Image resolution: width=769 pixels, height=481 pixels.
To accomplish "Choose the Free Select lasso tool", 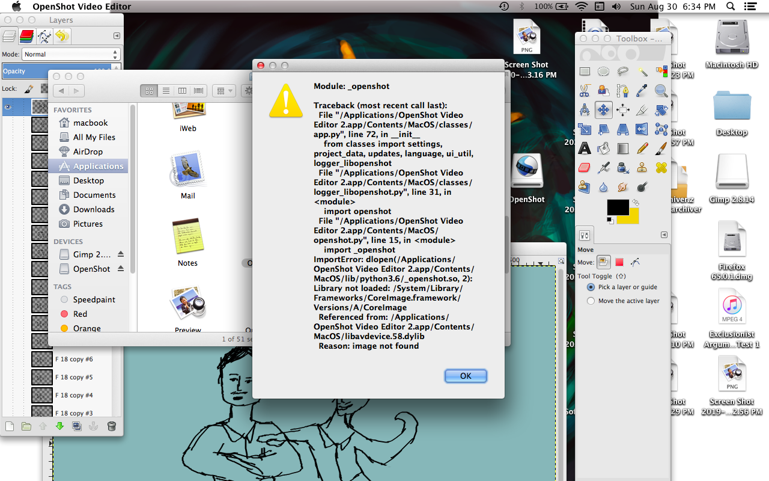I will point(623,72).
